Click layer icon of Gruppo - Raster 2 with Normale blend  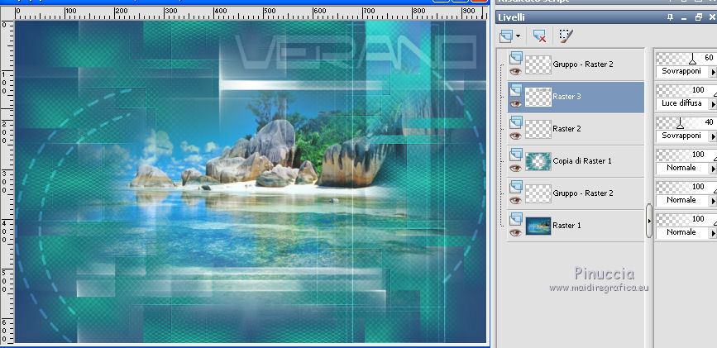coord(516,186)
